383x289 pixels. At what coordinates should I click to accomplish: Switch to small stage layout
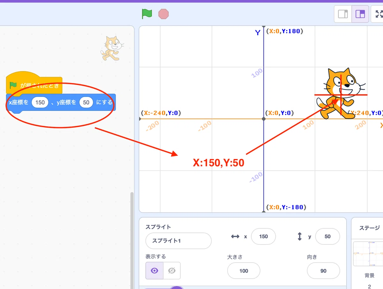point(343,14)
